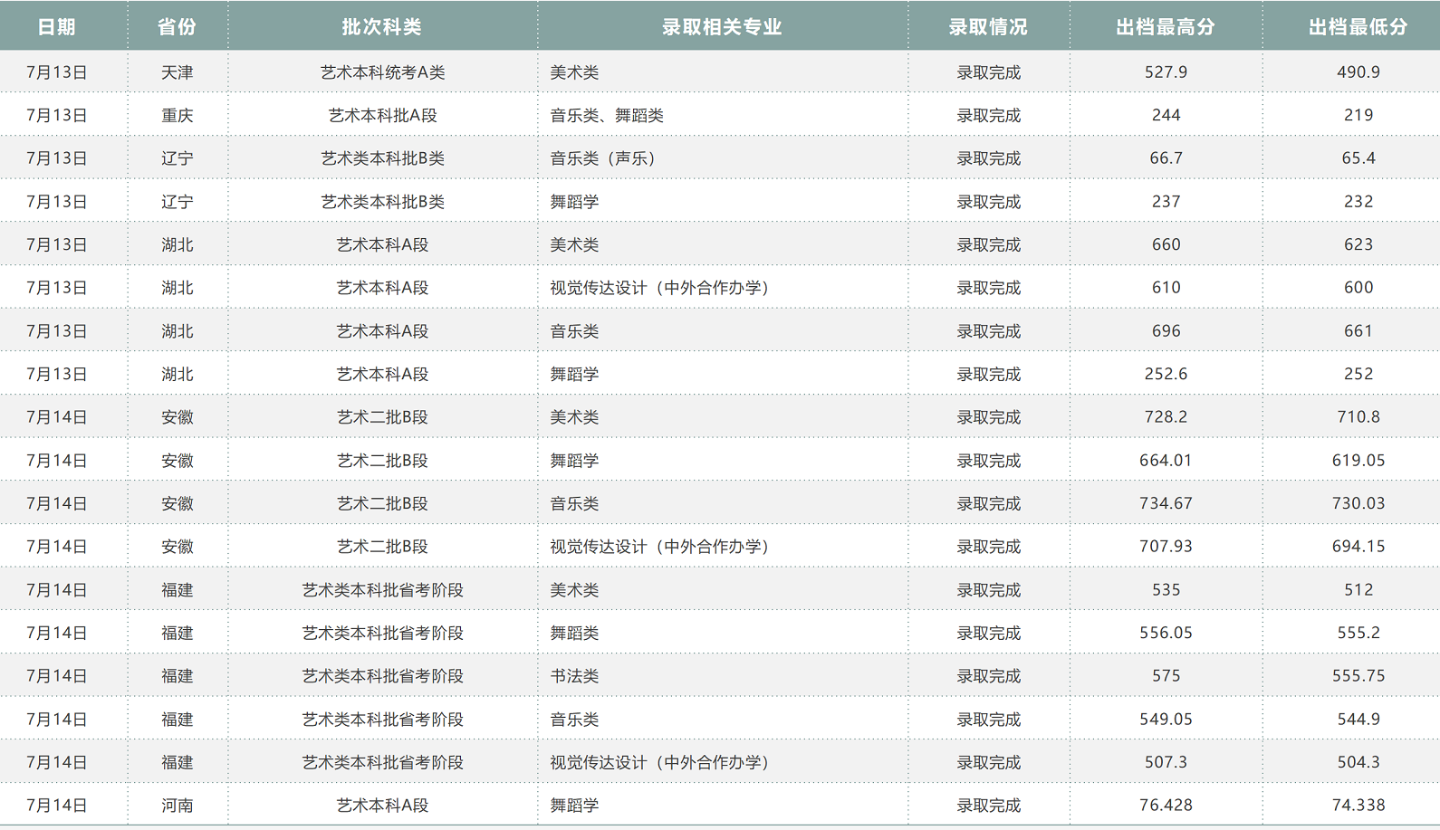Viewport: 1440px width, 830px height.
Task: Click the score value 555.75
Action: point(1358,676)
